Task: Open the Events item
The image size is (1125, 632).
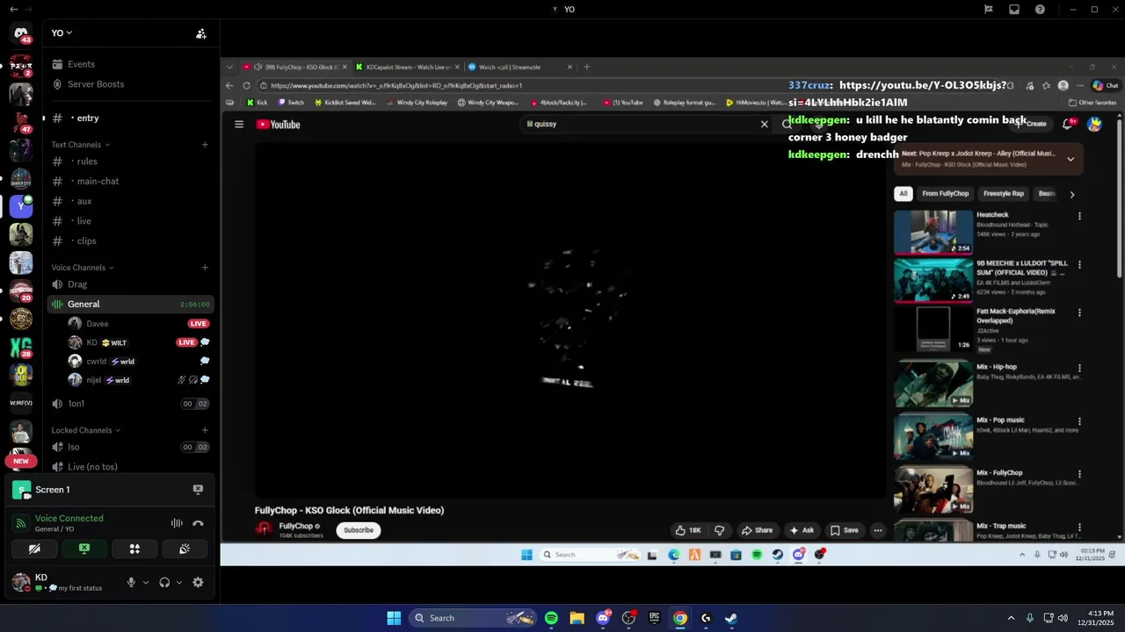Action: [x=132, y=64]
